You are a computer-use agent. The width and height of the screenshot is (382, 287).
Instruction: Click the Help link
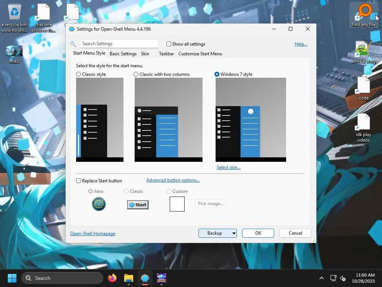coord(301,44)
